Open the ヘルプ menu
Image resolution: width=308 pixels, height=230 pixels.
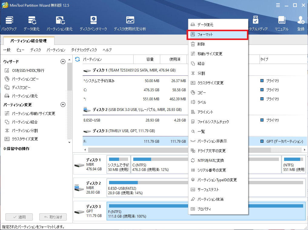point(107,50)
